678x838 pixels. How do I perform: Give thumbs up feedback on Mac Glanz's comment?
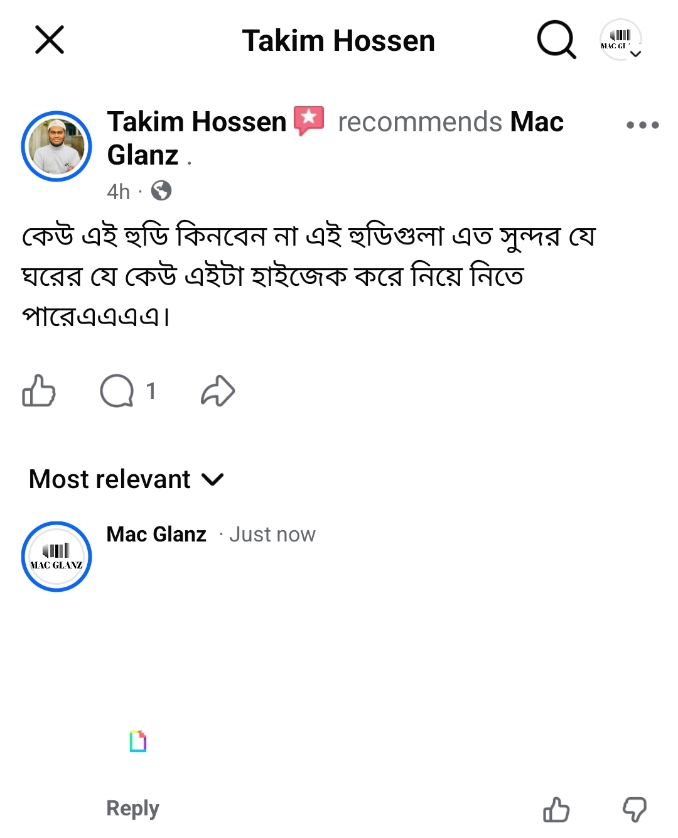point(557,809)
